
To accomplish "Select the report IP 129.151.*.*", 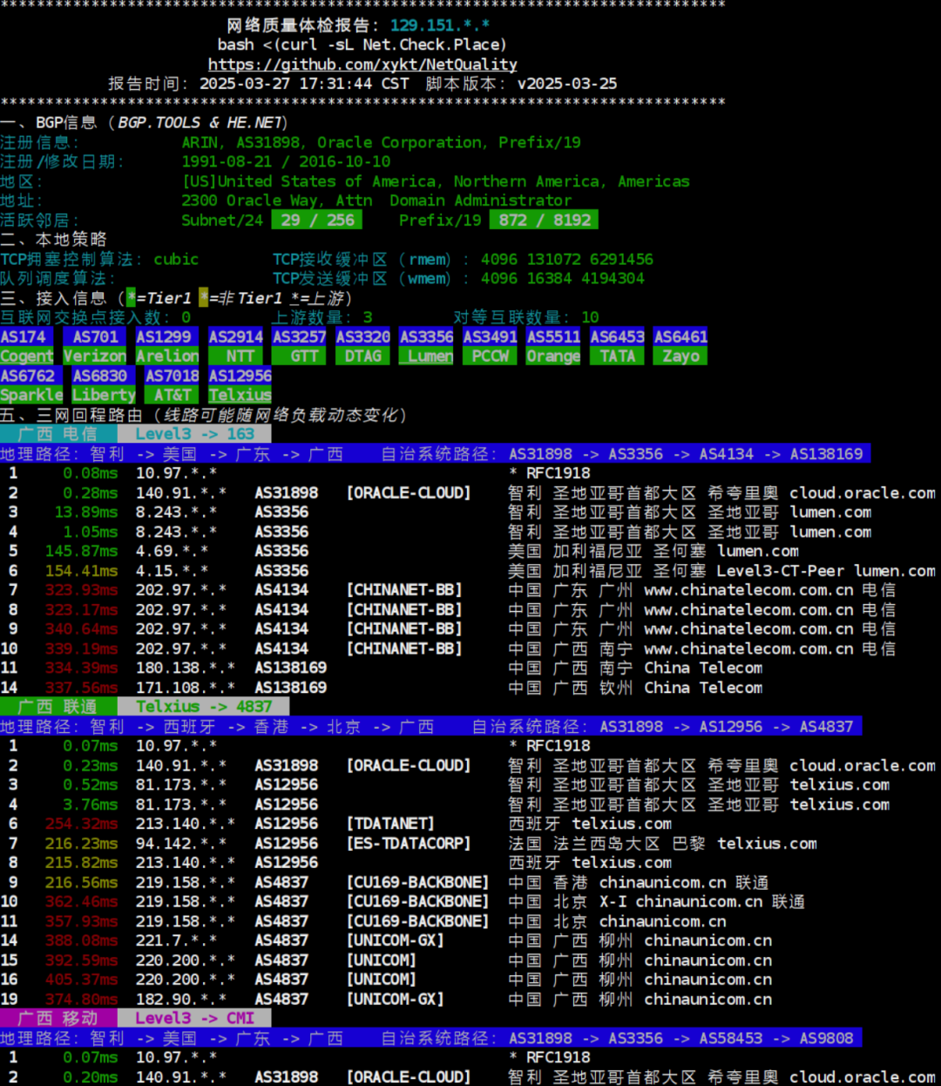I will tap(440, 25).
